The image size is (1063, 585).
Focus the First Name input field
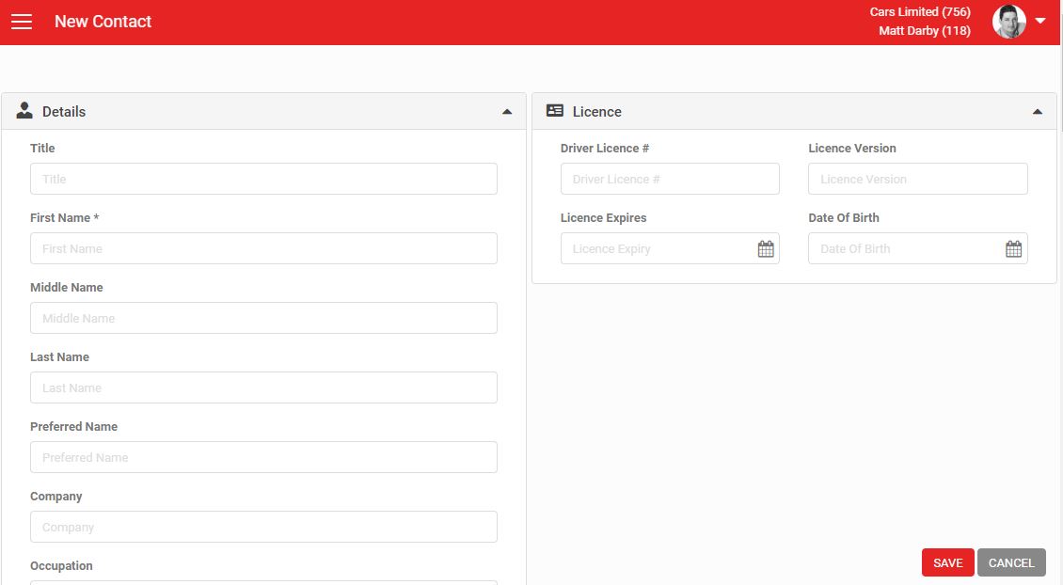click(263, 249)
